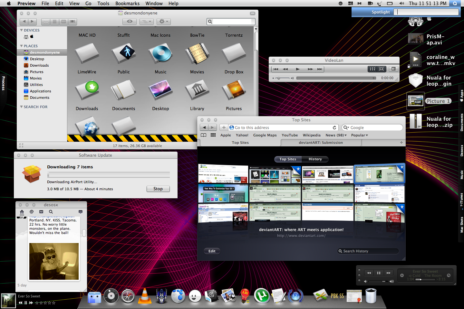Expand the SEARCH FOR sidebar section

pos(22,107)
